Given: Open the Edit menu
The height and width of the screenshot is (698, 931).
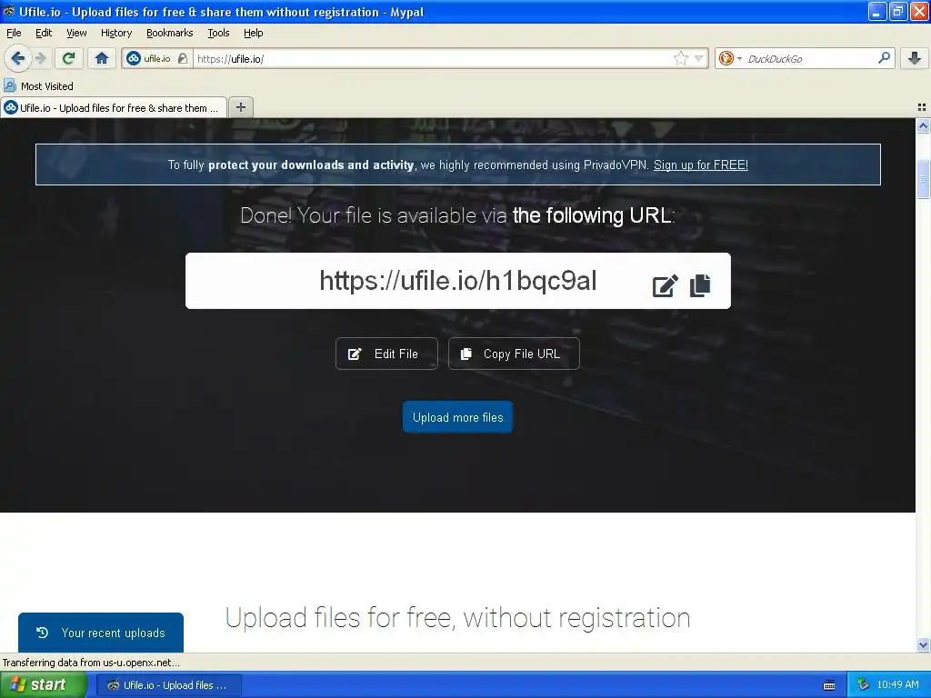Looking at the screenshot, I should pos(44,33).
